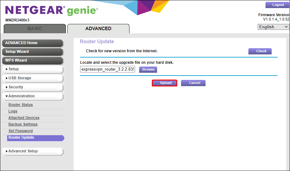Switch to the BASIC tab
This screenshot has height=171, width=290.
35,29
